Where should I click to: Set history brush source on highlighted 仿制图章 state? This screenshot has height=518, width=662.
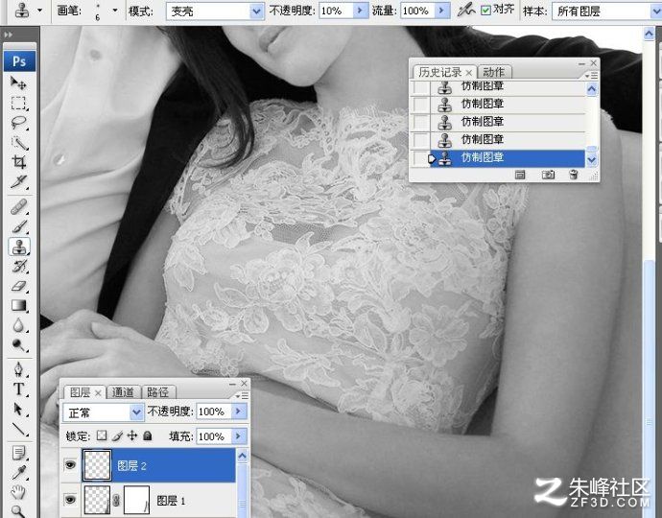click(420, 158)
